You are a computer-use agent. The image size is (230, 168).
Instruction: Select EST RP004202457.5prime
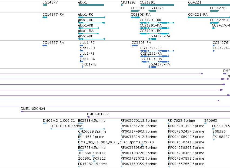click(x=186, y=131)
